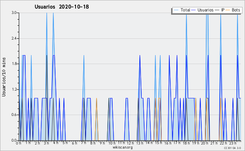This screenshot has width=245, height=151.
Task: Click the dark blue Usuarios legend line
Action: coord(194,10)
